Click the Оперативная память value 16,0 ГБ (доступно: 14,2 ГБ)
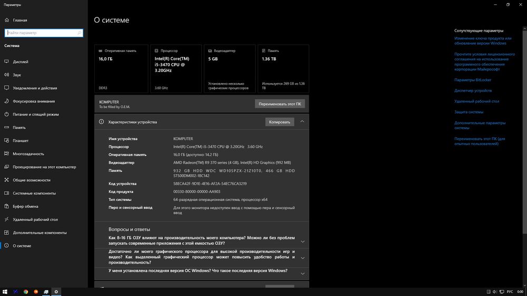527x296 pixels. (x=196, y=155)
